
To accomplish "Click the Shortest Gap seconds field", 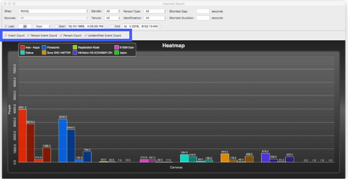I will [203, 11].
